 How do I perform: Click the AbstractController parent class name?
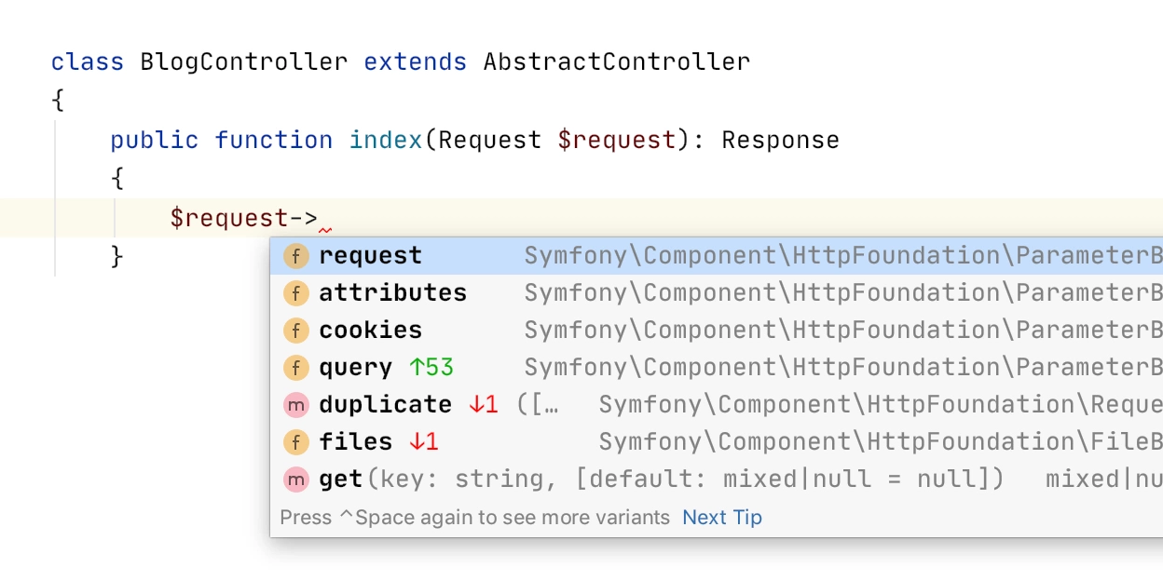tap(617, 62)
